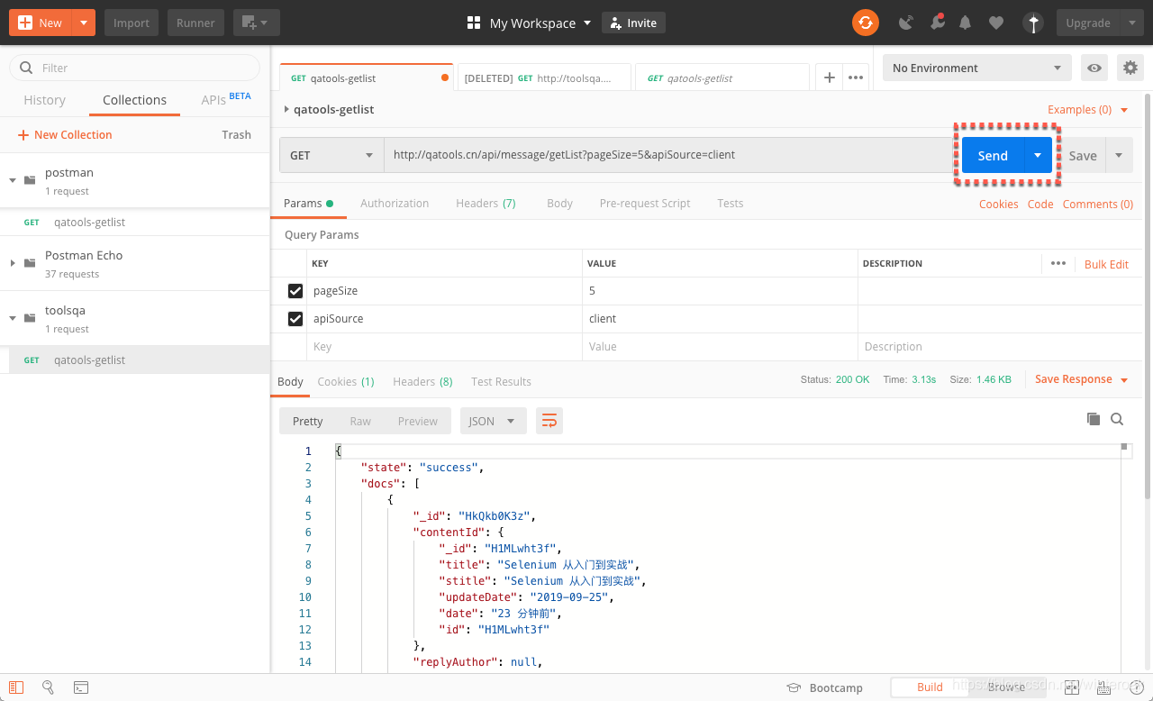The width and height of the screenshot is (1153, 701).
Task: Click the workspace grid icon
Action: point(474,23)
